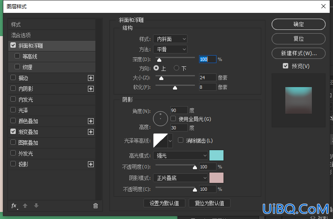
Task: Select the 光泽 effect row
Action: (x=52, y=110)
